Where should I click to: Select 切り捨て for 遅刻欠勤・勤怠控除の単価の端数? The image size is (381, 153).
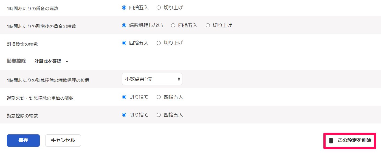click(x=124, y=97)
